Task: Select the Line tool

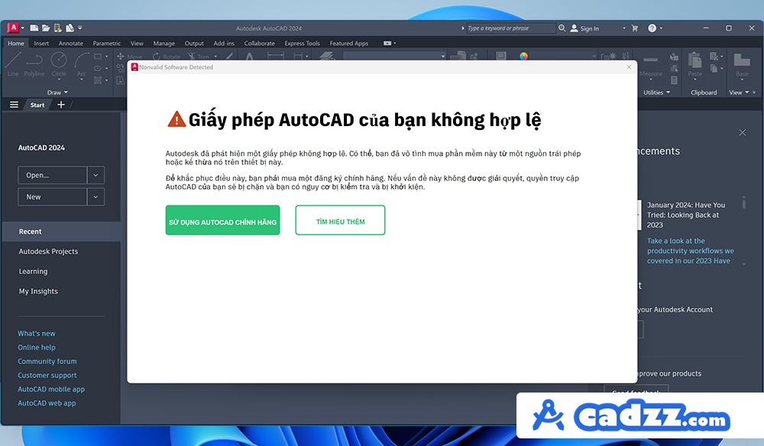Action: click(x=13, y=65)
